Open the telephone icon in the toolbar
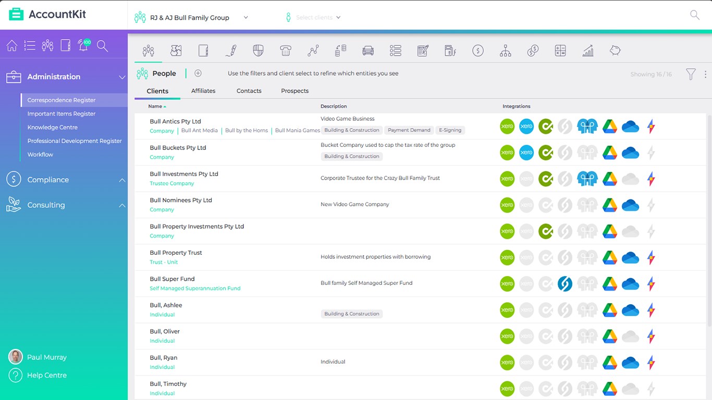The image size is (712, 400). coord(285,51)
